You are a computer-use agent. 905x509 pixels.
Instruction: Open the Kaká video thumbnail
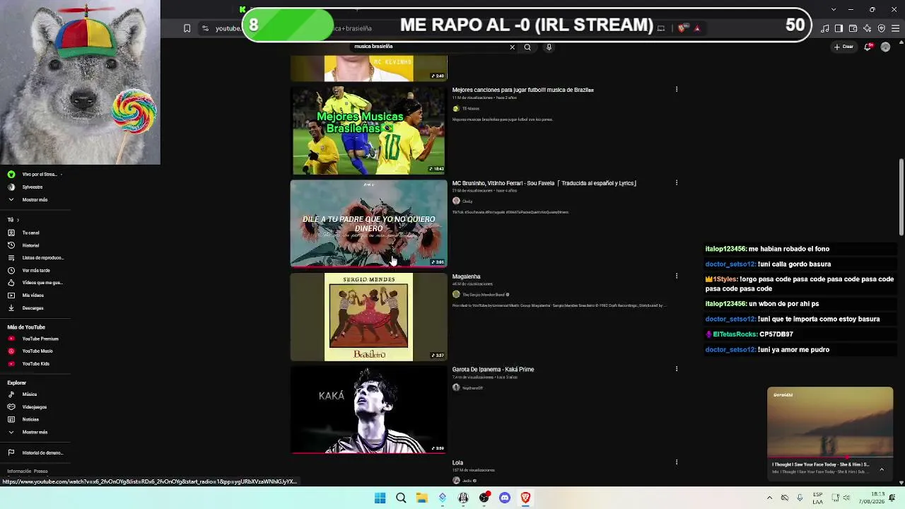pyautogui.click(x=368, y=410)
